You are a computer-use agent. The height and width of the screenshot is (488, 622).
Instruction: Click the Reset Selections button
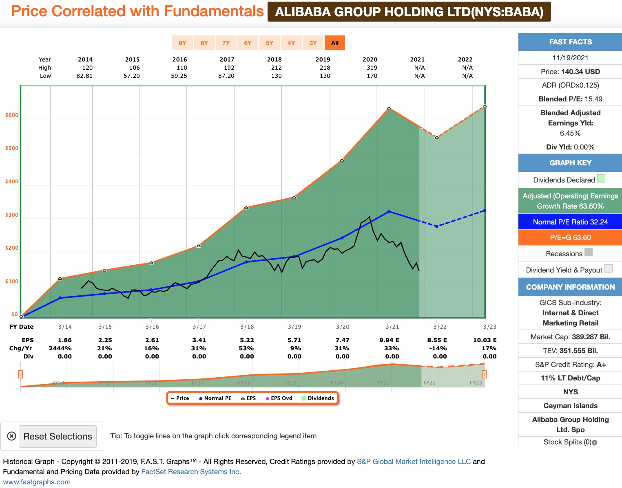pyautogui.click(x=58, y=436)
